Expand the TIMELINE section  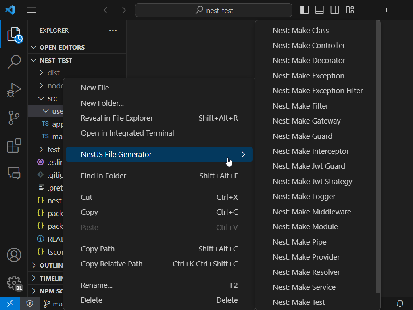(x=46, y=278)
